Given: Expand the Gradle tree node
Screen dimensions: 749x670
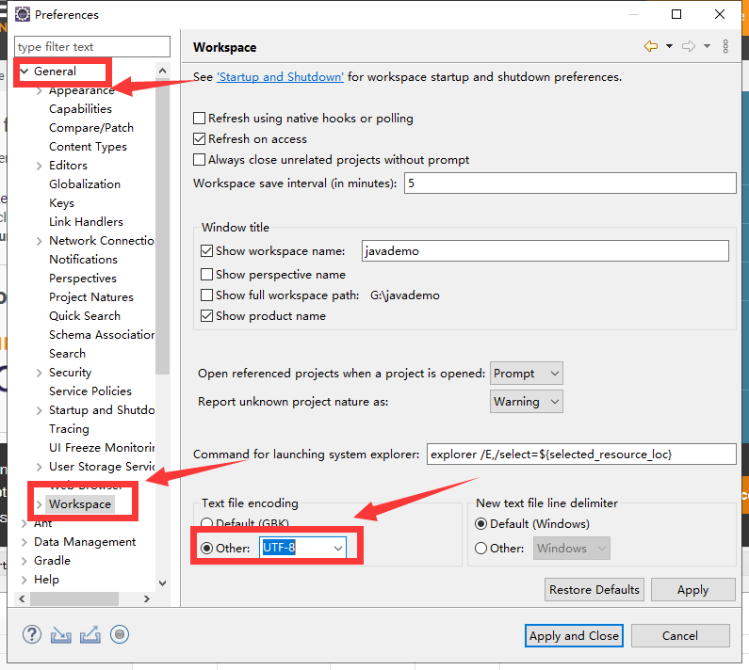Looking at the screenshot, I should click(24, 561).
